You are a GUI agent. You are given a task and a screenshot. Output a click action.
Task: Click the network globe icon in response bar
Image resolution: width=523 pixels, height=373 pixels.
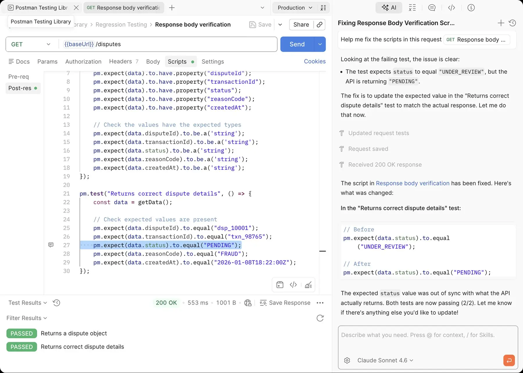coord(248,303)
